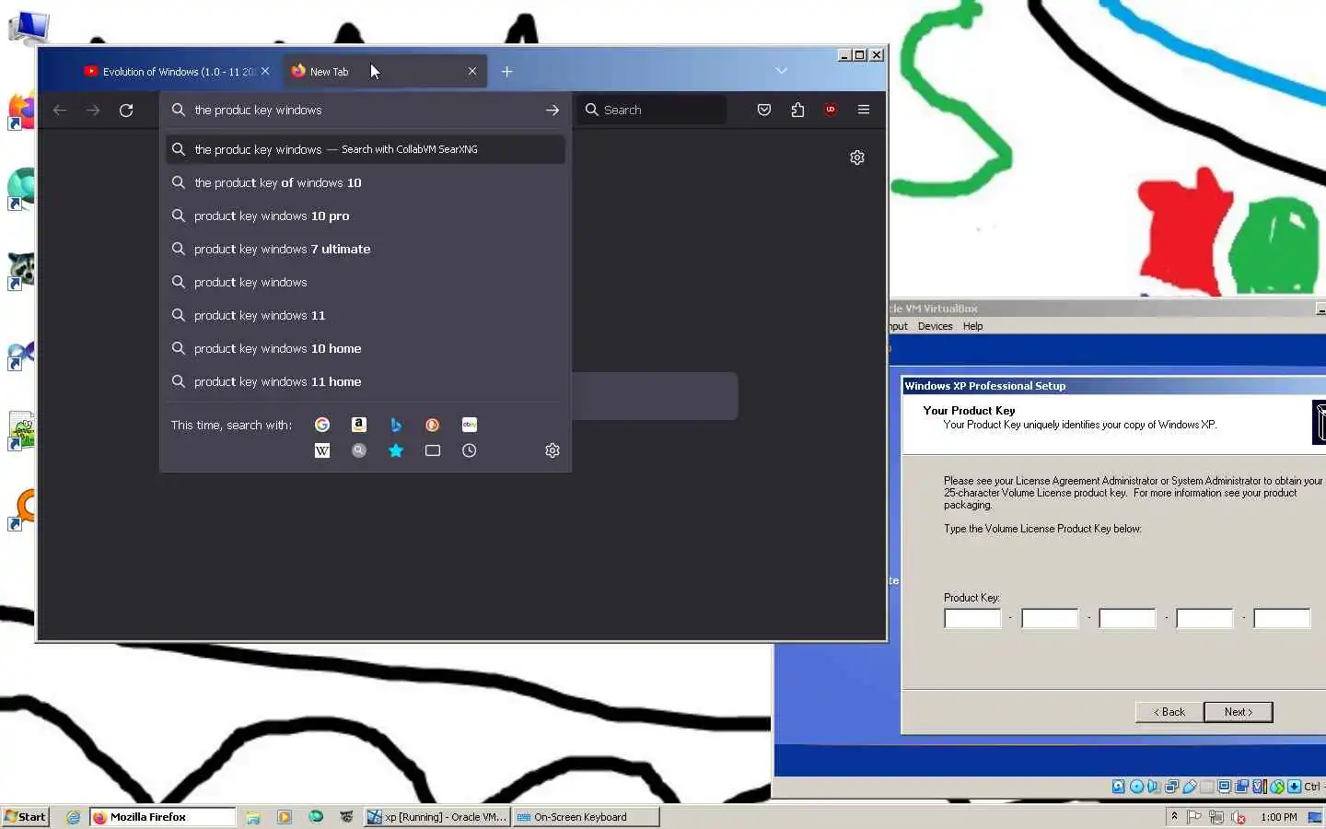Viewport: 1326px width, 829px height.
Task: Select suggestion 'product key windows 10 home'
Action: [366, 348]
